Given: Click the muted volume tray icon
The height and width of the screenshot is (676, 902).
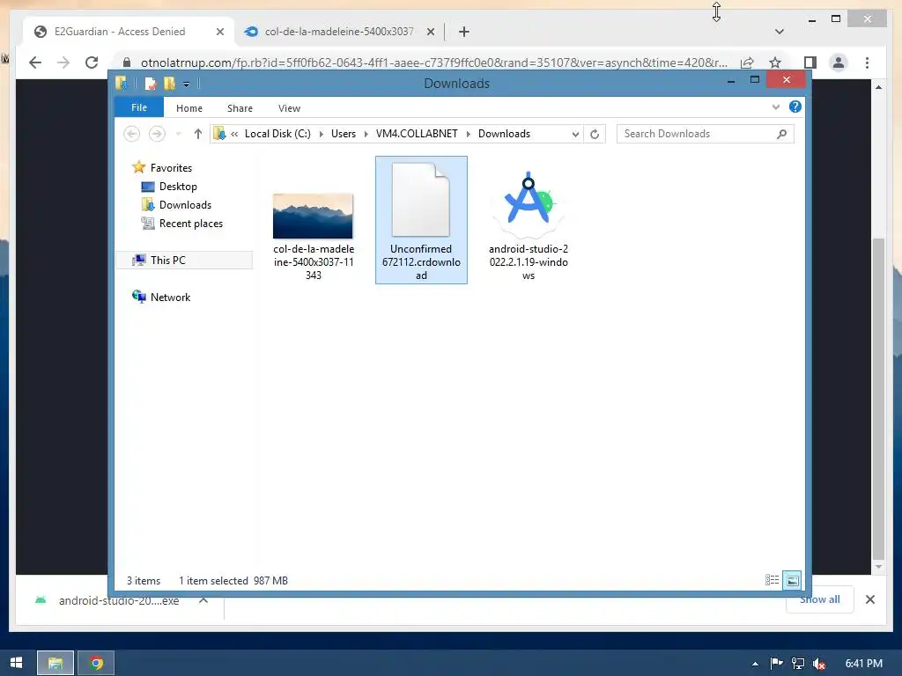Looking at the screenshot, I should 819,664.
